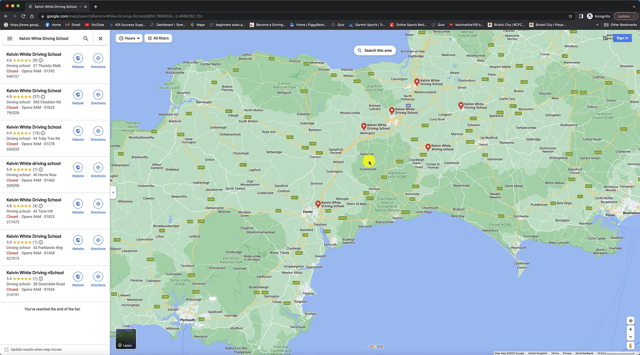Bookmark this page with the star icon

(x=570, y=16)
